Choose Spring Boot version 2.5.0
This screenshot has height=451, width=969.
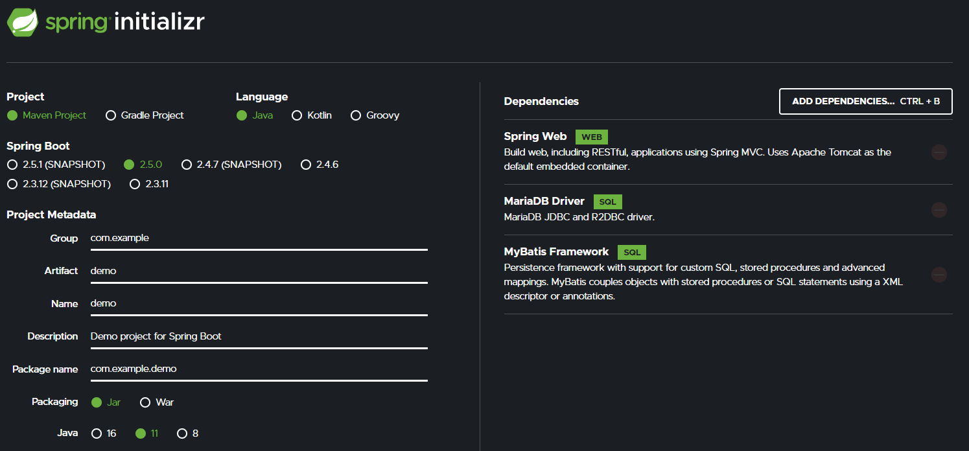143,165
